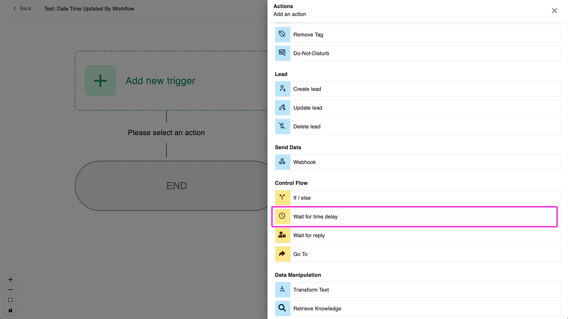Image resolution: width=568 pixels, height=319 pixels.
Task: Click the Transform Text icon
Action: click(282, 290)
